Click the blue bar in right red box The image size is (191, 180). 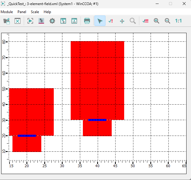point(97,120)
